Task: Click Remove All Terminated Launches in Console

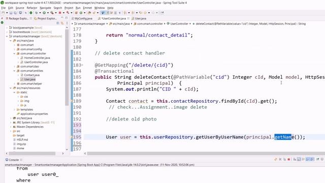Action: (284, 159)
